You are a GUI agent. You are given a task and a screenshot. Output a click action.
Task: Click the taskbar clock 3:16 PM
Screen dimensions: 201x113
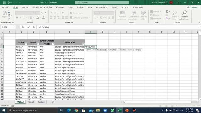[x=189, y=109]
